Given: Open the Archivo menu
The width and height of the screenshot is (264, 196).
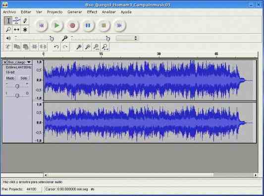Looking at the screenshot, I should pyautogui.click(x=9, y=12).
